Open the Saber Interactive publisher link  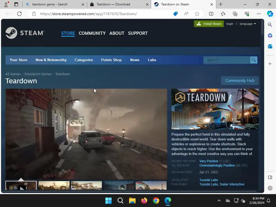click(x=232, y=184)
